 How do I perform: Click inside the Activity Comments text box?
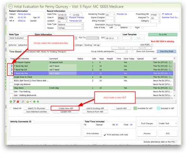pyautogui.click(x=45, y=130)
